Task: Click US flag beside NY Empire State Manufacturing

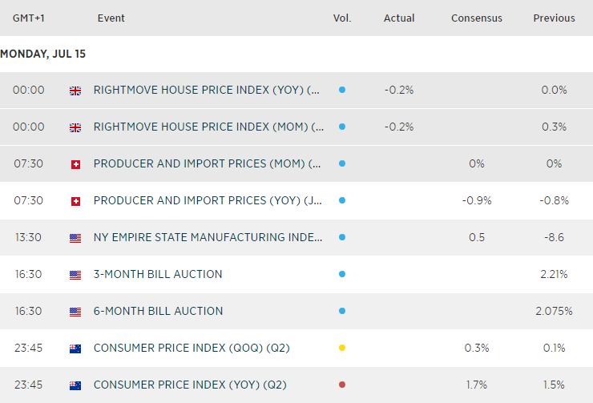Action: (76, 238)
